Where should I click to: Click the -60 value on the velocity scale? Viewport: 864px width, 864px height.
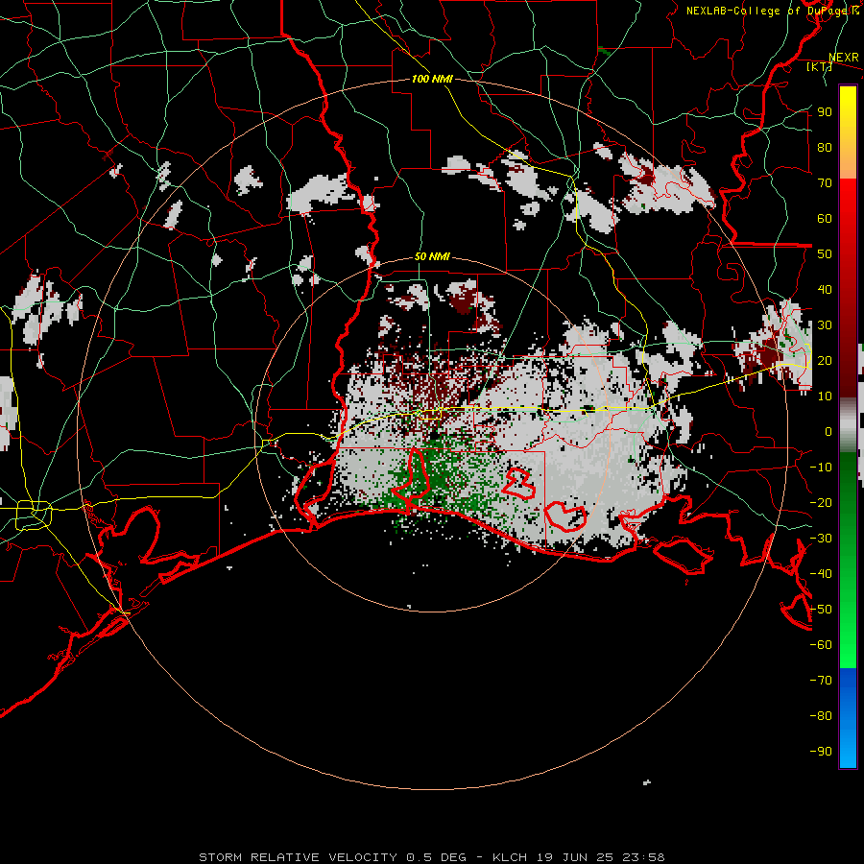tap(821, 645)
